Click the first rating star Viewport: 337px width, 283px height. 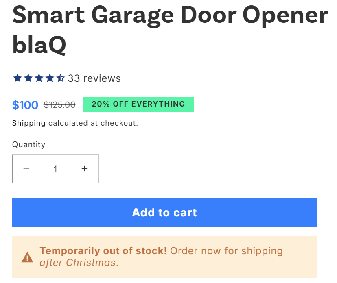pyautogui.click(x=17, y=78)
